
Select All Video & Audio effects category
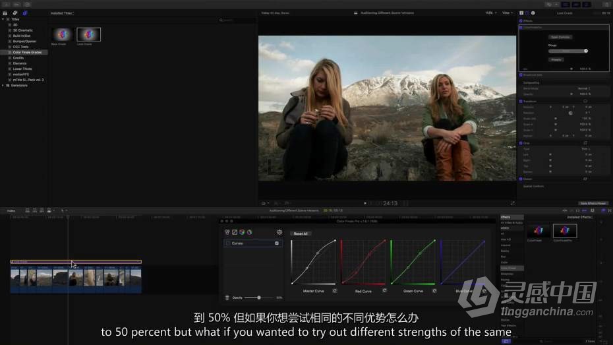tap(511, 222)
